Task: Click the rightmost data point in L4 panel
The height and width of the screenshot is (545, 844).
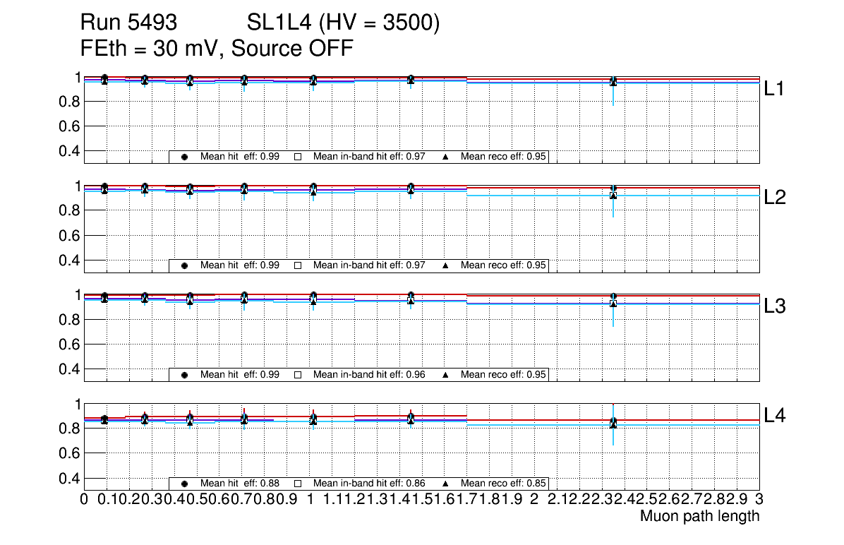Action: pyautogui.click(x=613, y=423)
